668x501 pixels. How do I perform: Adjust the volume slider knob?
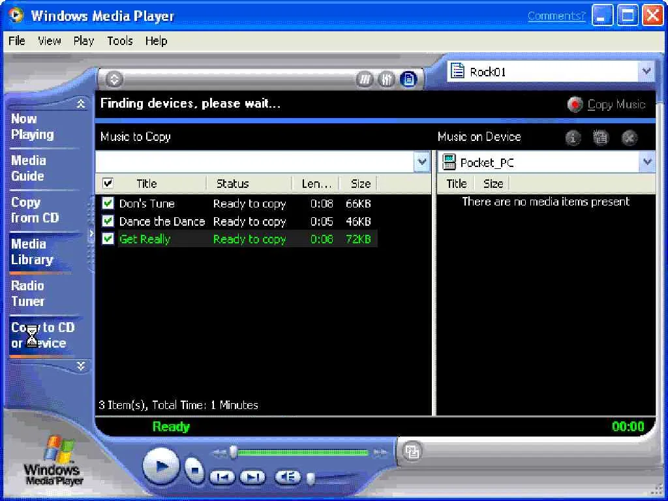311,479
